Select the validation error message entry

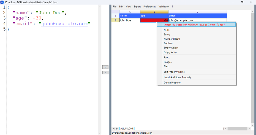point(196,25)
